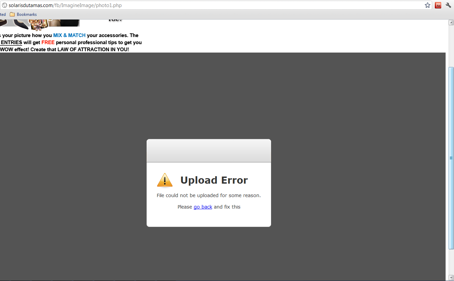
Task: Click the scrollbar up arrow
Action: pyautogui.click(x=451, y=23)
